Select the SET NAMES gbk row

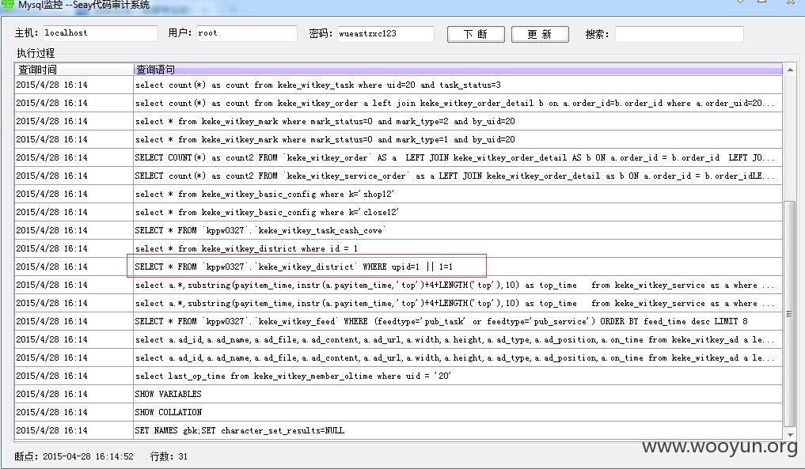[398, 430]
